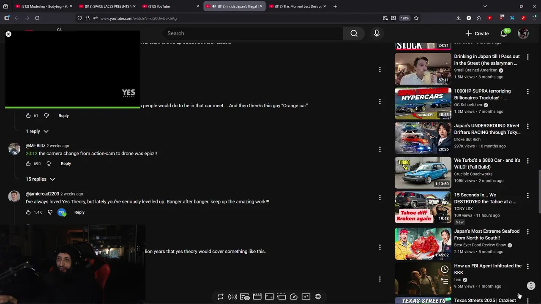Open more options for the FBI Agent video
The image size is (541, 304).
click(527, 266)
